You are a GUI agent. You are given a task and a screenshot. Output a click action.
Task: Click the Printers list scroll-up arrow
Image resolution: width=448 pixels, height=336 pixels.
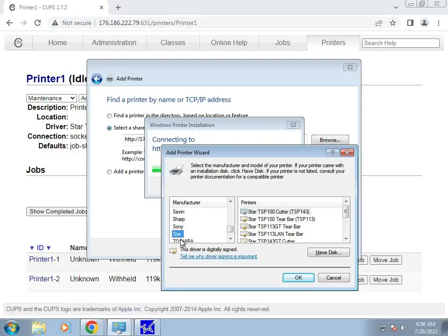click(x=346, y=201)
